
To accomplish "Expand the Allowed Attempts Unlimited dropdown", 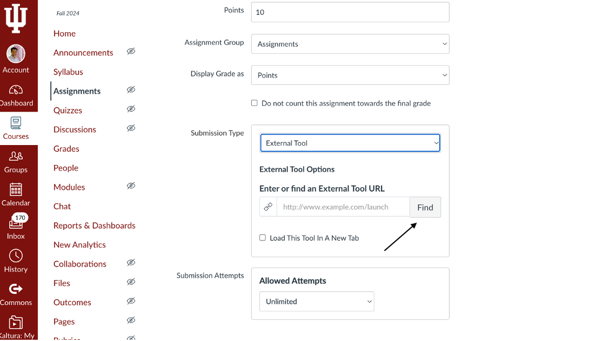I will pos(316,301).
